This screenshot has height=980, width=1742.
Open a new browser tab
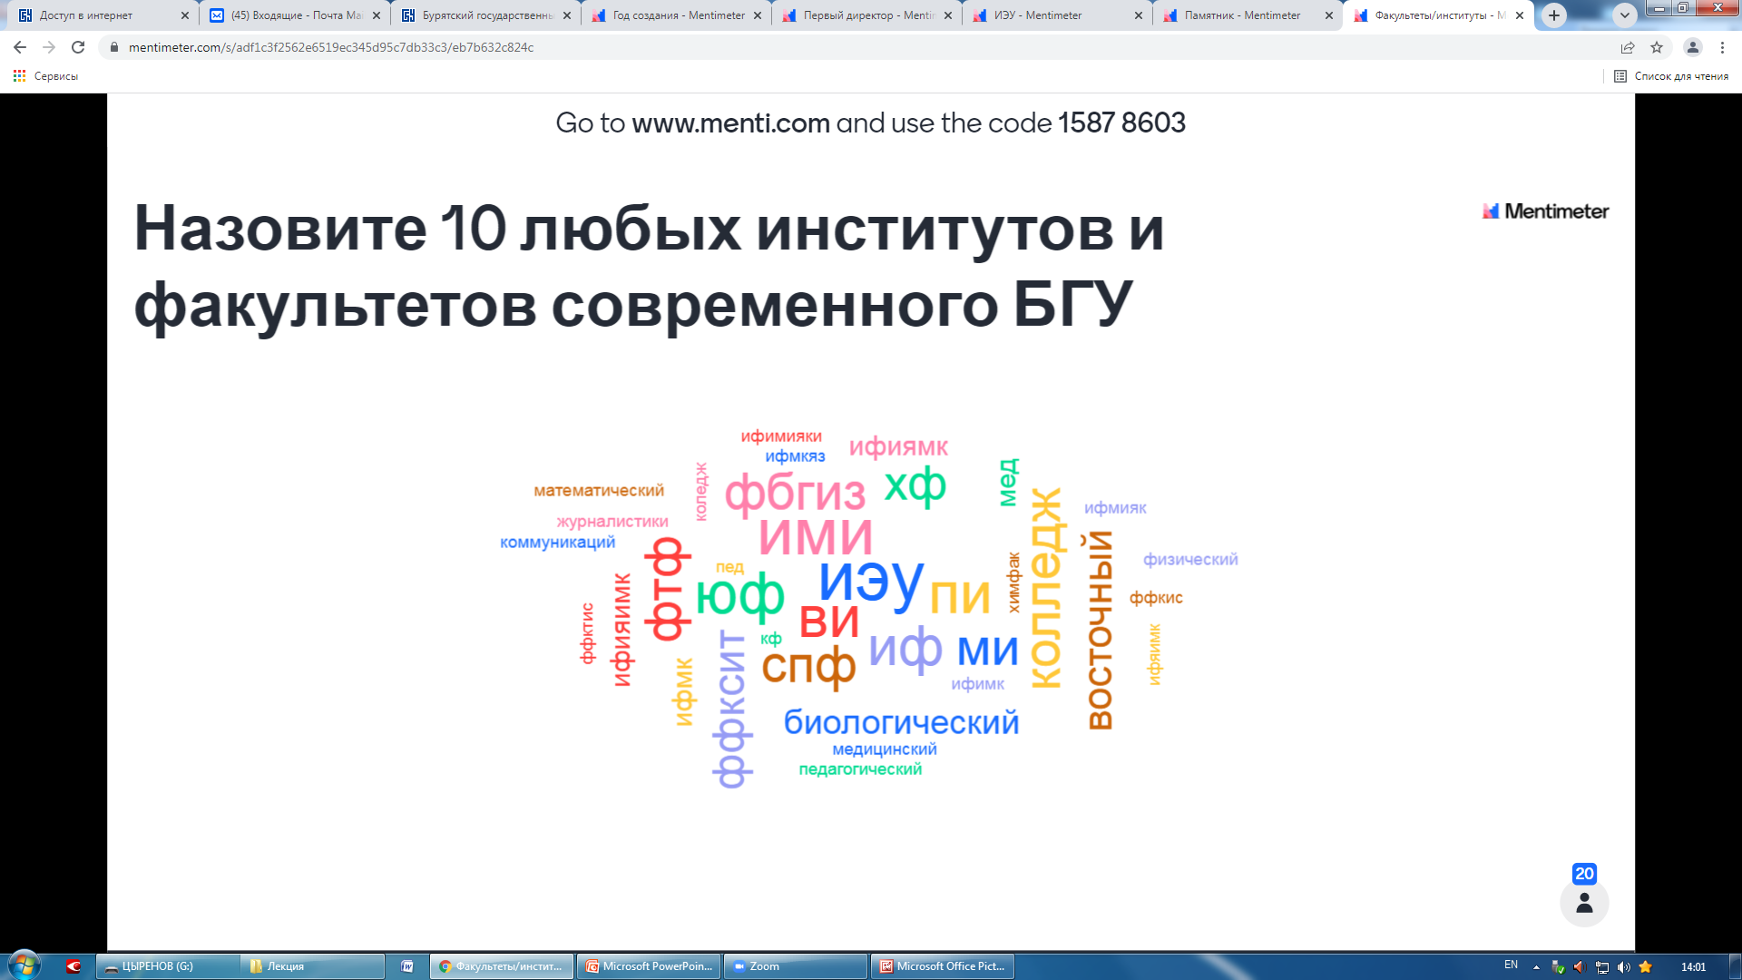1554,15
